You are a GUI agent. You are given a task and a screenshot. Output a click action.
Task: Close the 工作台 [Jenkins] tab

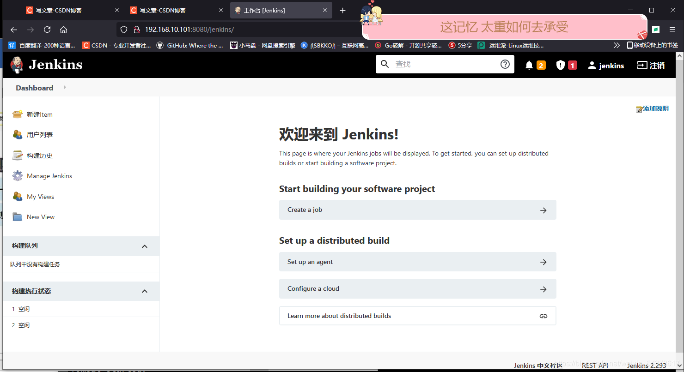click(x=325, y=10)
